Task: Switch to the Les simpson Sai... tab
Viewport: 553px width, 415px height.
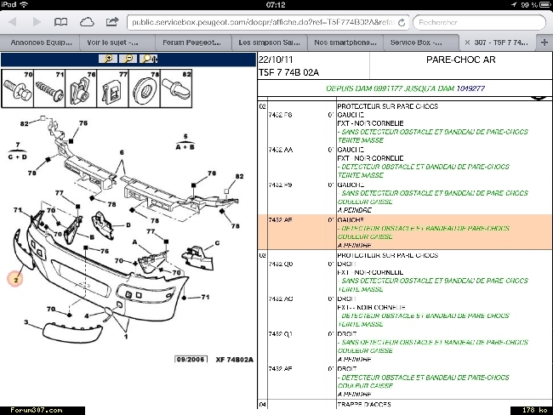Action: (269, 43)
